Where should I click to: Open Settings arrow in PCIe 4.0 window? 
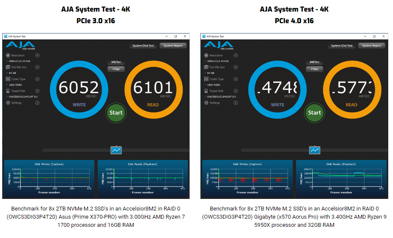click(236, 103)
